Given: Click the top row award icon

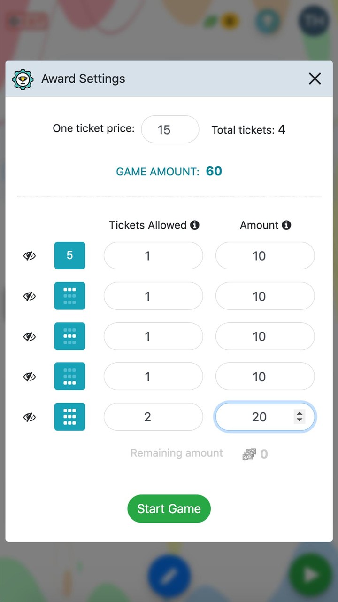Looking at the screenshot, I should (69, 296).
